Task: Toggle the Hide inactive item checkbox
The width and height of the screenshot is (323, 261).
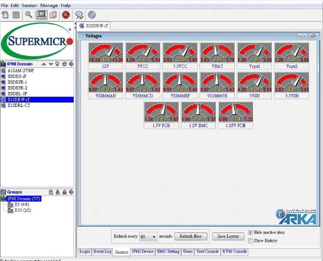Action: (250, 233)
